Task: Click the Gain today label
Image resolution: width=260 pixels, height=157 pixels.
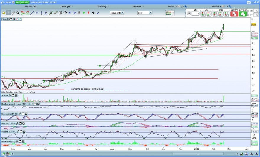Action: (103, 6)
